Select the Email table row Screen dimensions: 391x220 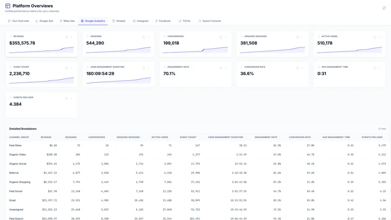pos(197,200)
